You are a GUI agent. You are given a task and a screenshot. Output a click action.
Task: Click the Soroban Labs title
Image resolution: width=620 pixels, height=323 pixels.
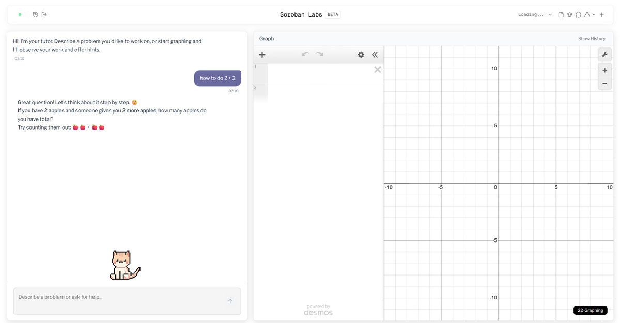(x=301, y=14)
